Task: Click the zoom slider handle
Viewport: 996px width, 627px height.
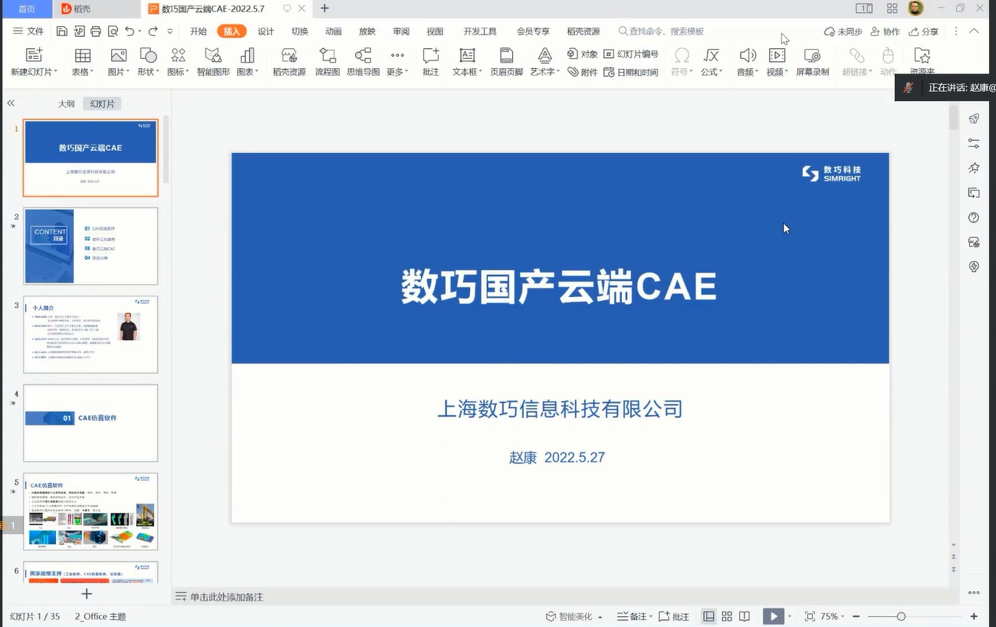Action: click(x=901, y=616)
